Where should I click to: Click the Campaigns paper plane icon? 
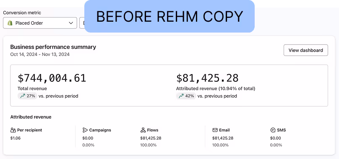[85, 130]
